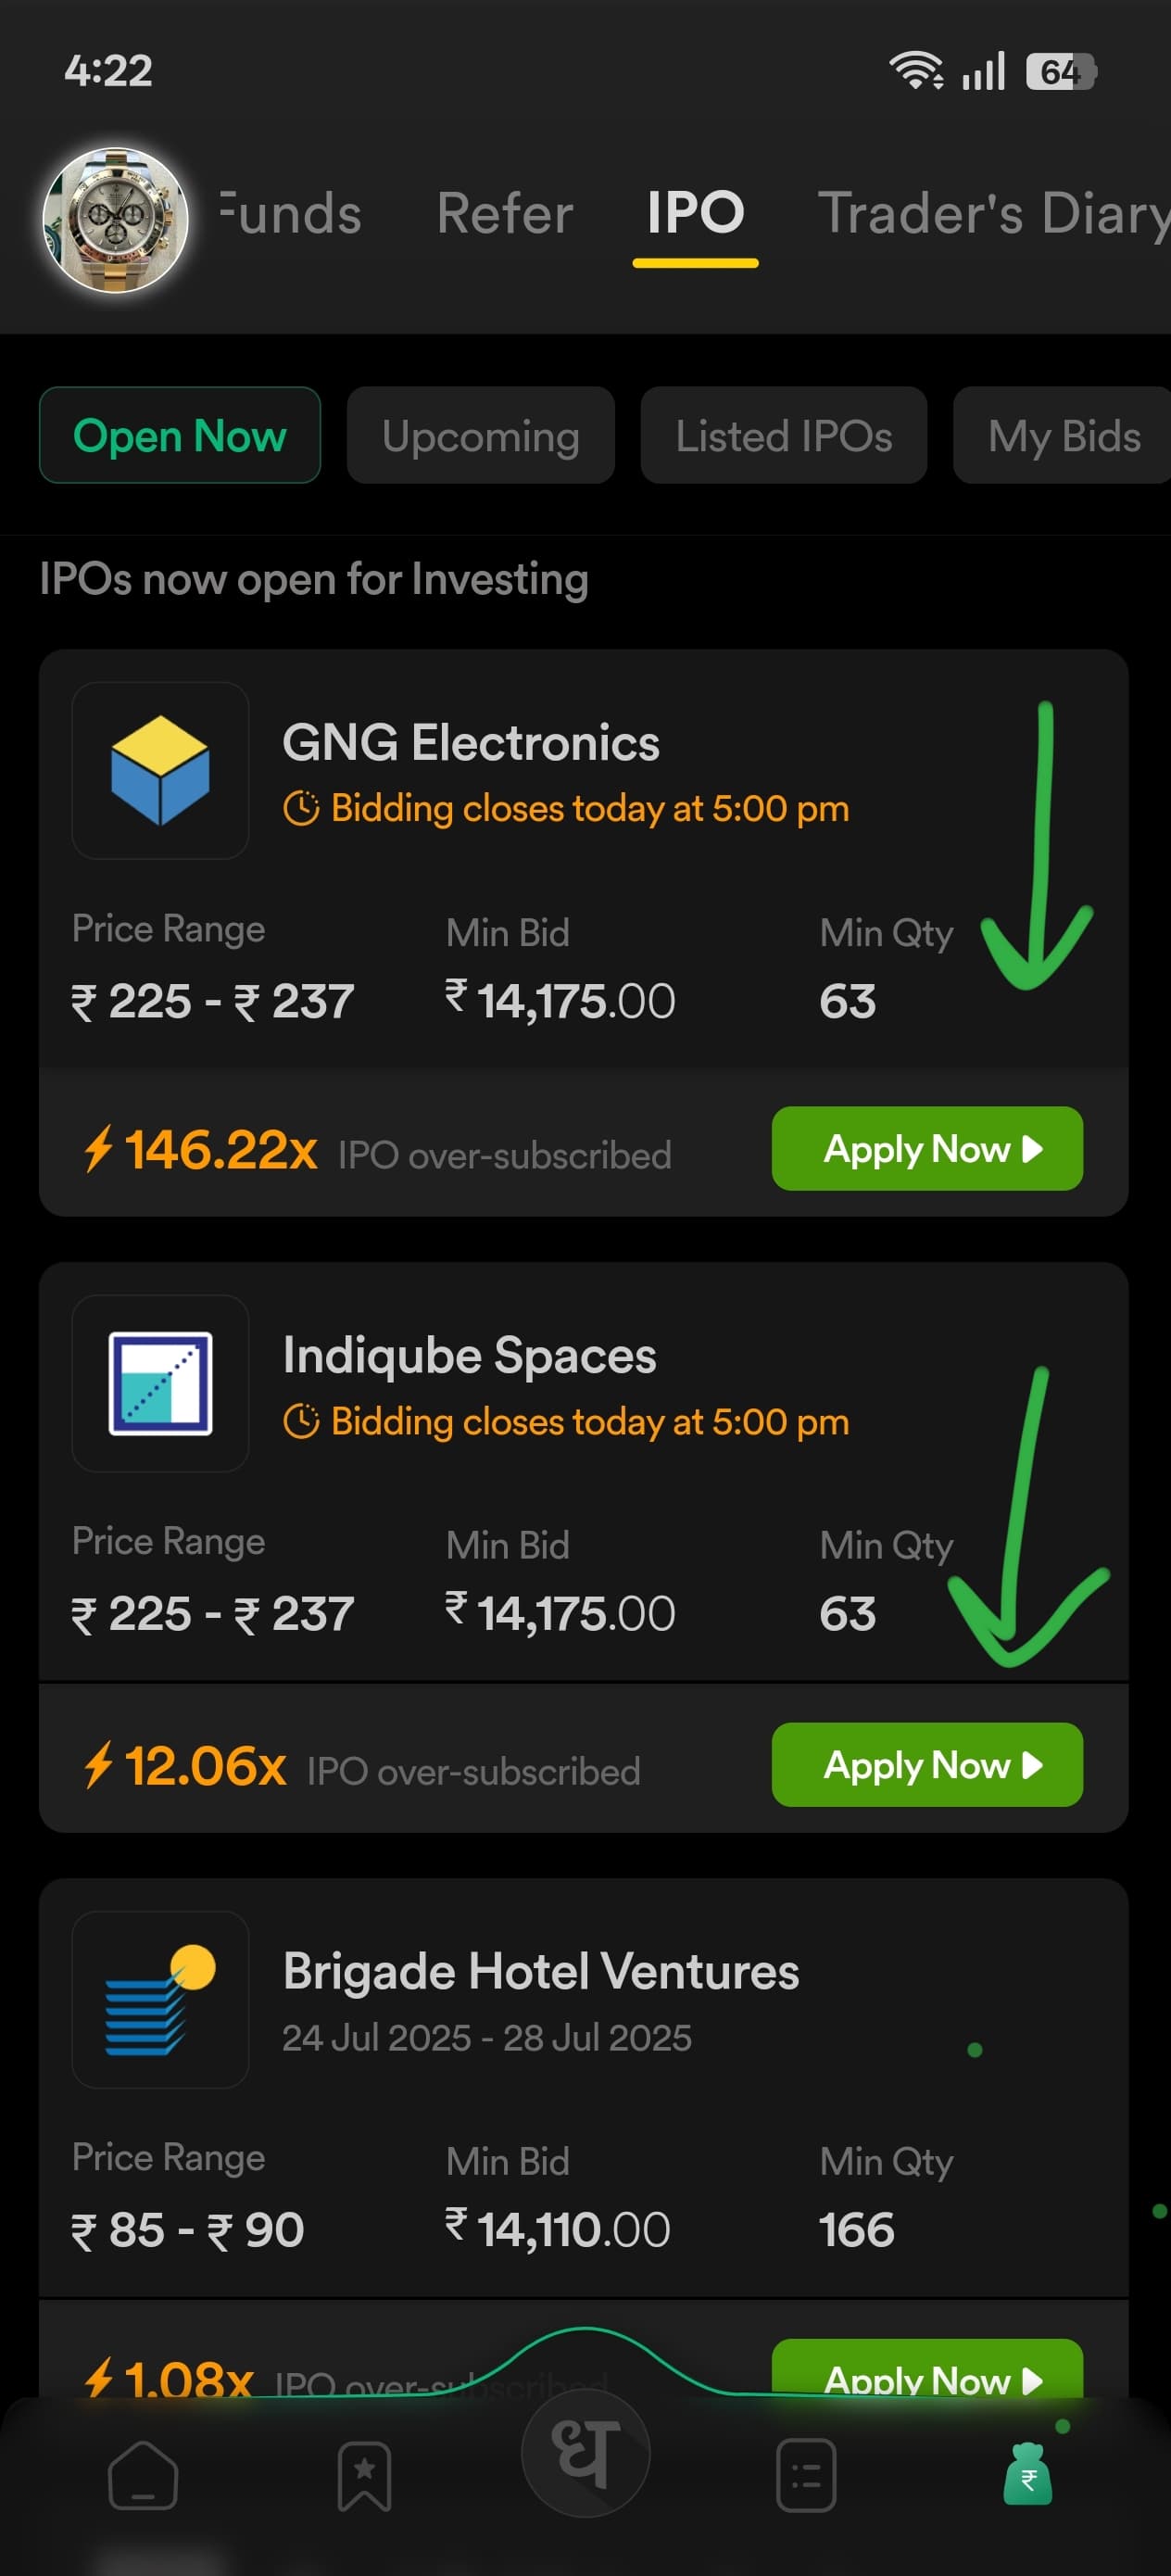1171x2576 pixels.
Task: Switch to the Funds tab
Action: pos(290,213)
